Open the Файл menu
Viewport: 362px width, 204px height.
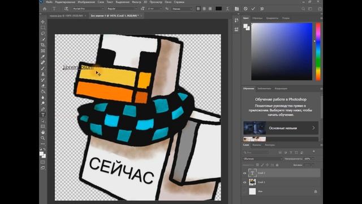coord(49,2)
